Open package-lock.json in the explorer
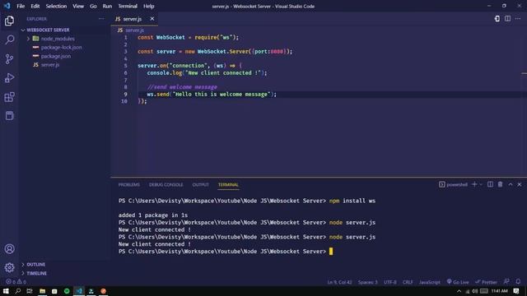 click(61, 48)
